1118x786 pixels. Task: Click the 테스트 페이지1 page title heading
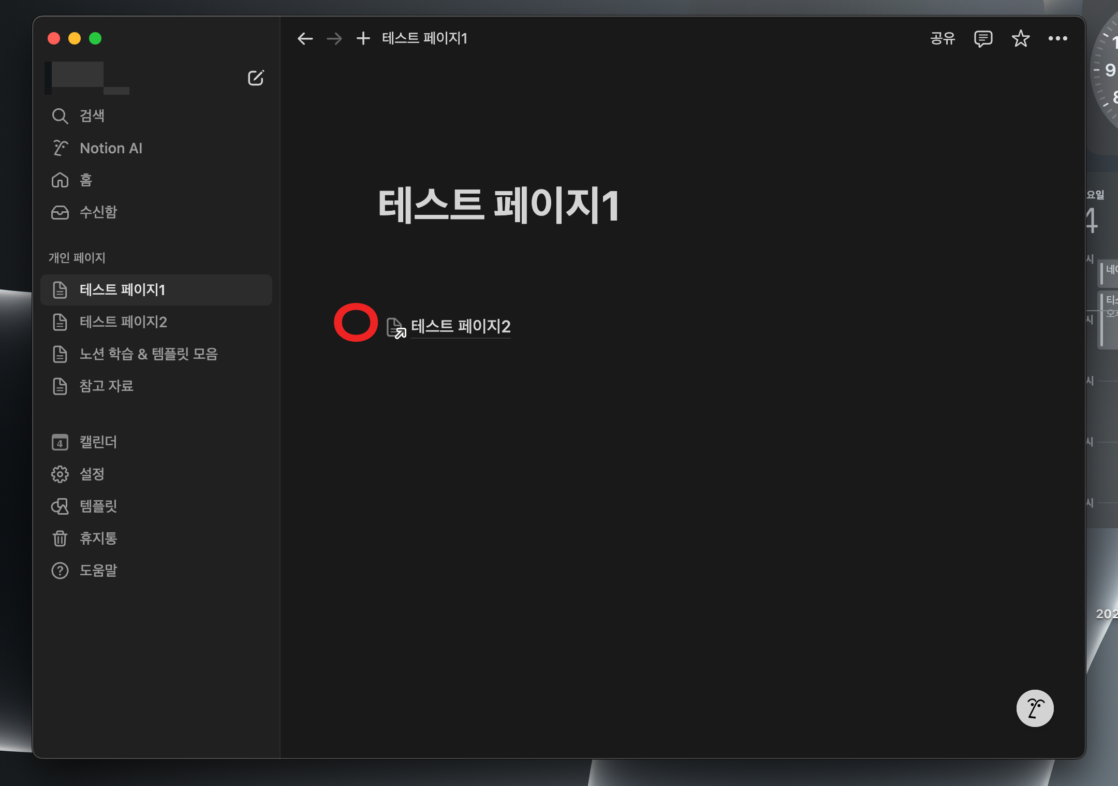[498, 206]
